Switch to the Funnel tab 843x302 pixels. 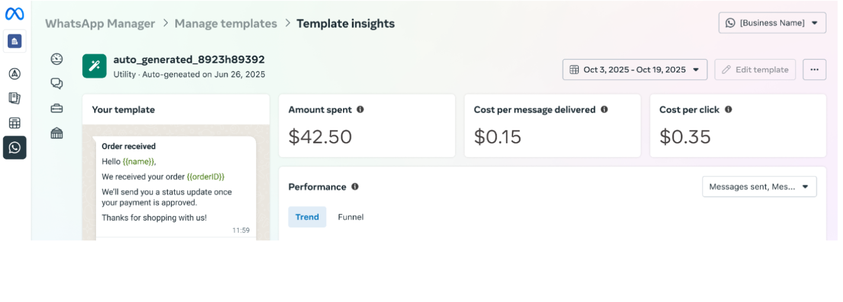pyautogui.click(x=351, y=217)
